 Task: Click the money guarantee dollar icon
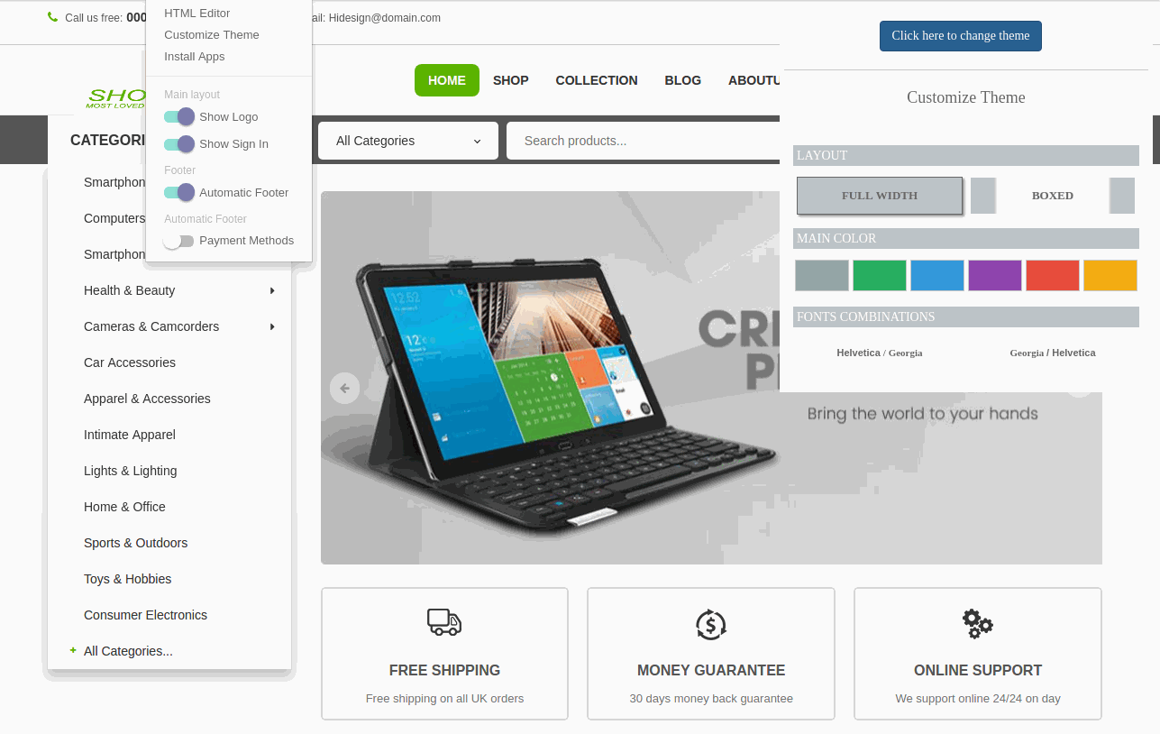[711, 624]
